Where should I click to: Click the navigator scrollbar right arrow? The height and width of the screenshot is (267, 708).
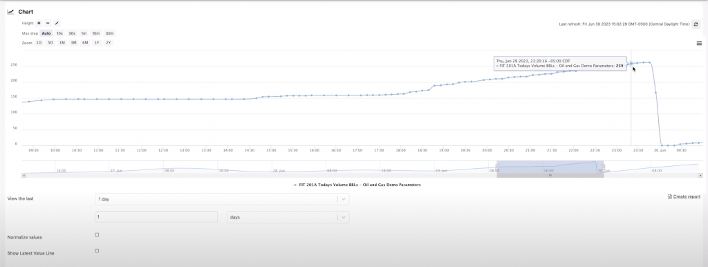pyautogui.click(x=700, y=175)
